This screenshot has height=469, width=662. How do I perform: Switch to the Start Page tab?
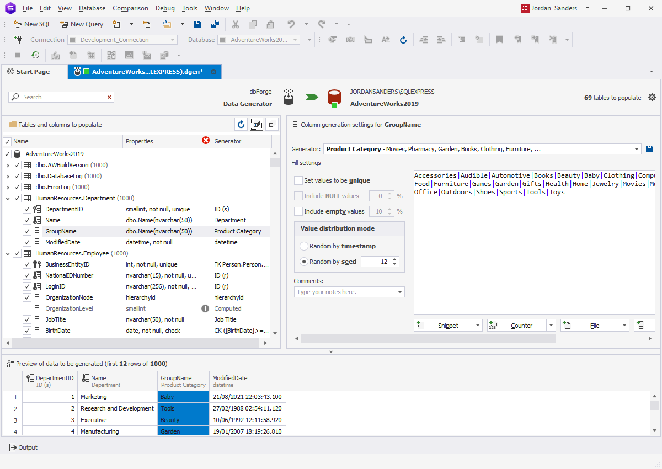pos(33,72)
